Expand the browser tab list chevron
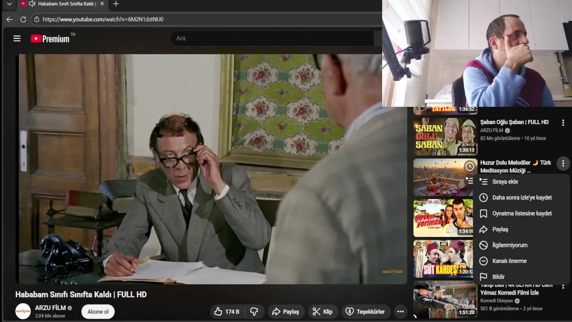The height and width of the screenshot is (322, 572). tap(9, 4)
